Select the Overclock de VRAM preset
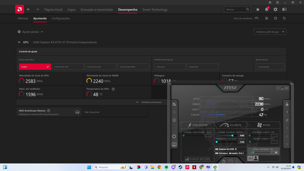This screenshot has height=171, width=304. coord(133,66)
